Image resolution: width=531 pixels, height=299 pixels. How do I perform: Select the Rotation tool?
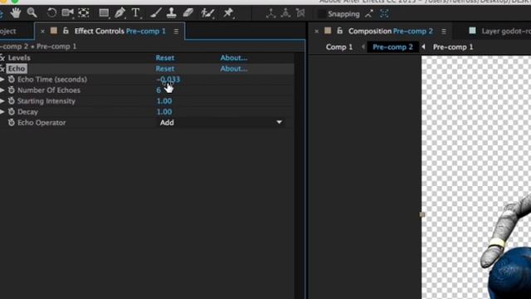(51, 13)
